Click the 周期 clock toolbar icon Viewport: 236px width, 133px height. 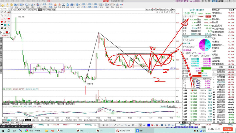(27, 5)
